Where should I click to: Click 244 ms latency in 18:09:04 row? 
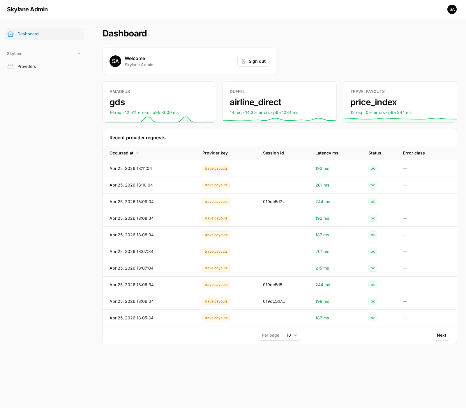[x=323, y=202]
